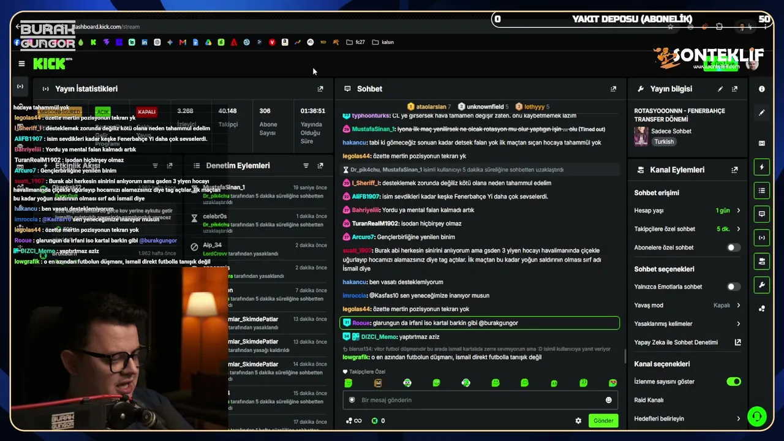Click the 'Bir mesaj gönderin' message field

[480, 400]
